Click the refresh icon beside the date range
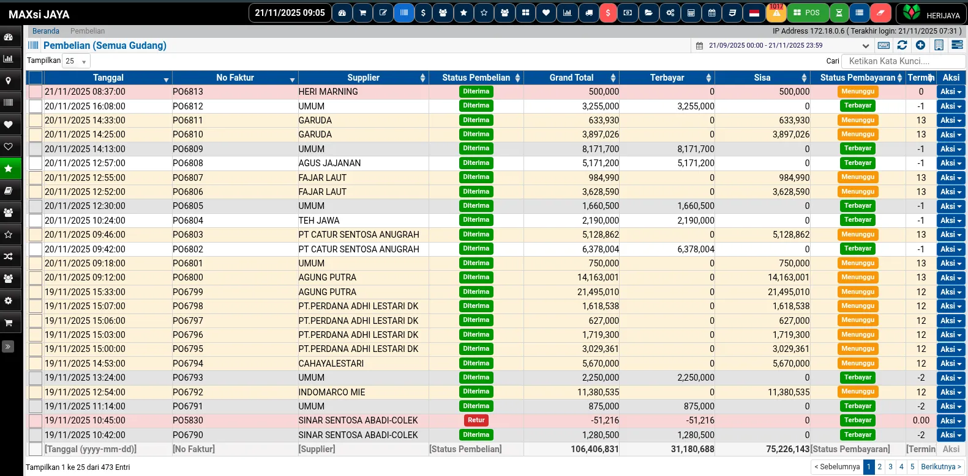The height and width of the screenshot is (476, 968). (902, 45)
